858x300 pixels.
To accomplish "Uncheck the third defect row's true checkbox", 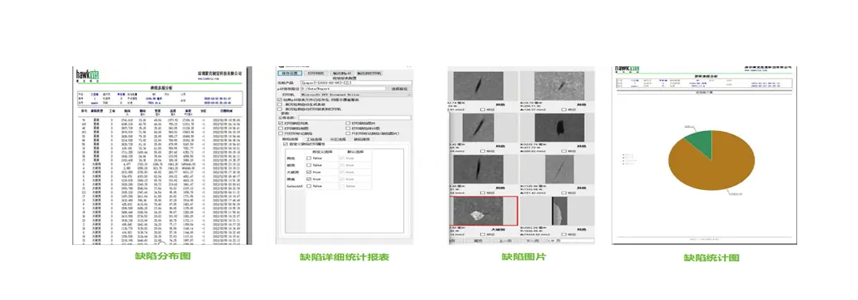I will pos(308,171).
